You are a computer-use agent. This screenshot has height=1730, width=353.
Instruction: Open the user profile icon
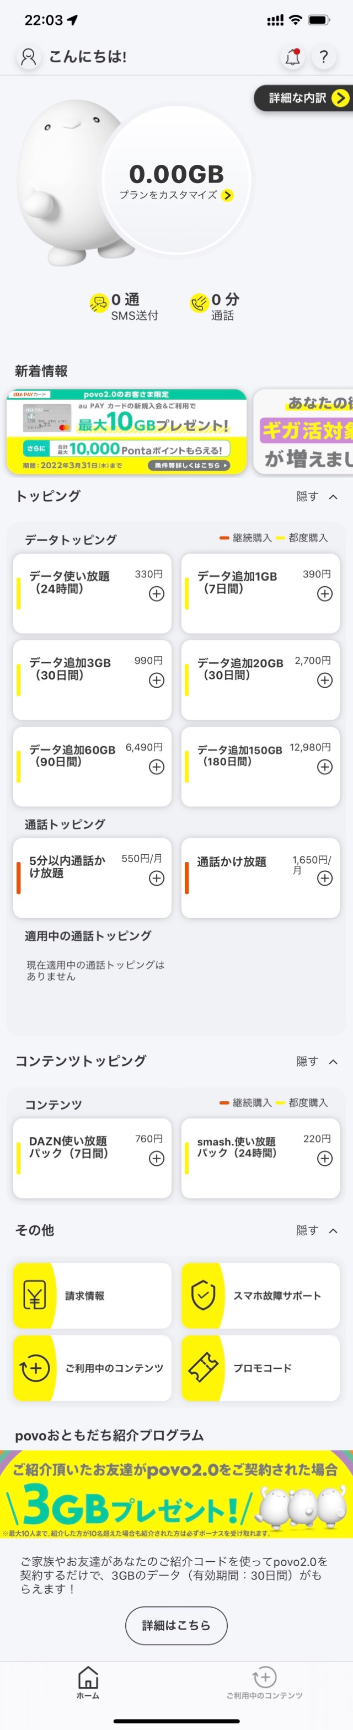[x=29, y=57]
